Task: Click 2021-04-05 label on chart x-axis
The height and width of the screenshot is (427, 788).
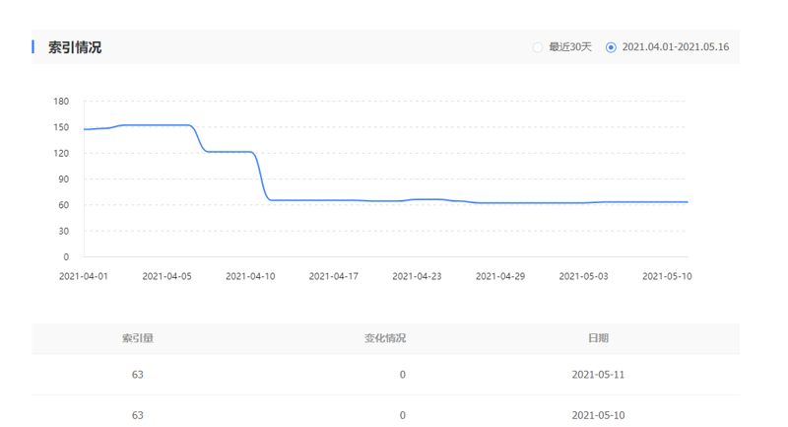Action: click(x=167, y=277)
